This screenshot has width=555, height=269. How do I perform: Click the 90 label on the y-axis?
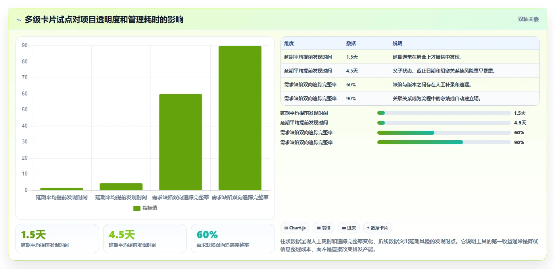coord(25,46)
